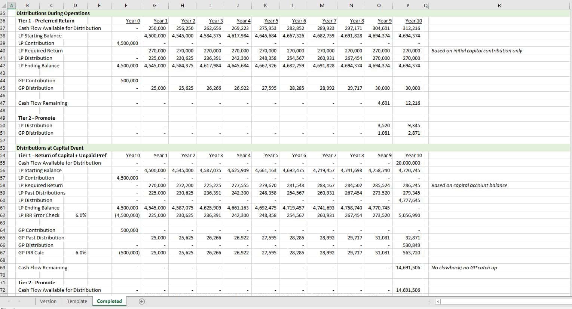The height and width of the screenshot is (309, 572).
Task: Select row 62 header
Action: tap(3, 215)
